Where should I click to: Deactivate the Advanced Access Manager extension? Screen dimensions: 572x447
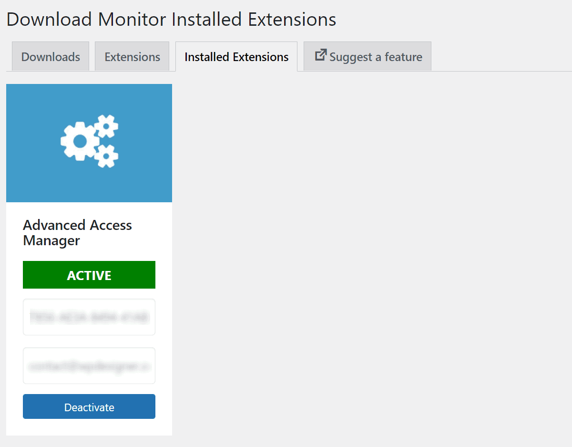[x=89, y=406]
